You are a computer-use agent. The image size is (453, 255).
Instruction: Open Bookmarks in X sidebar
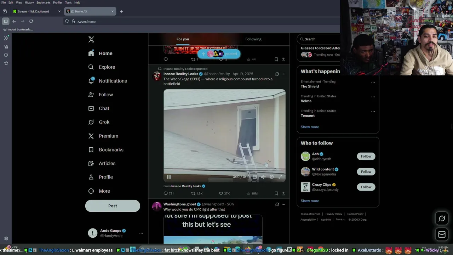point(106,150)
